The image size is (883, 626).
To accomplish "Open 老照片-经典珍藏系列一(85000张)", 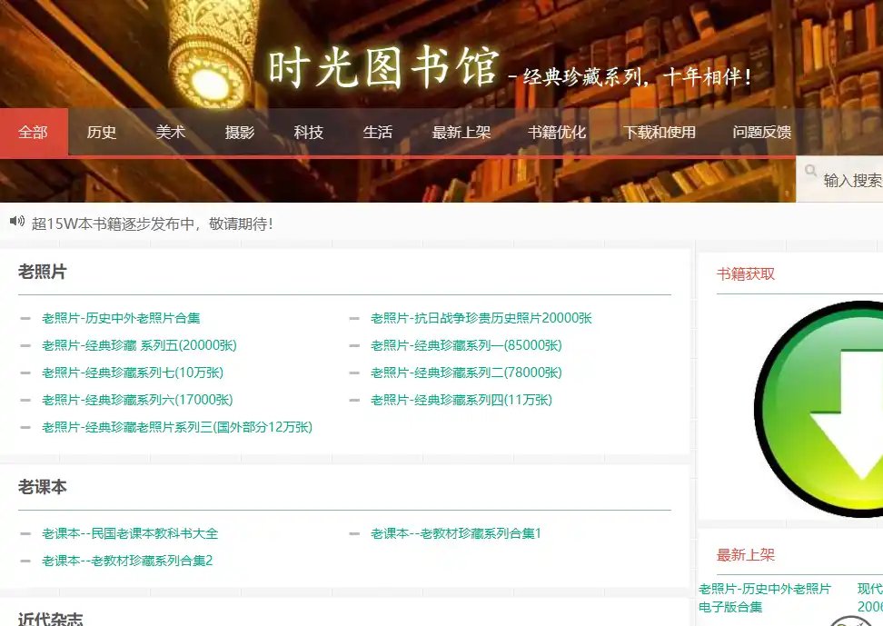I will pos(466,345).
